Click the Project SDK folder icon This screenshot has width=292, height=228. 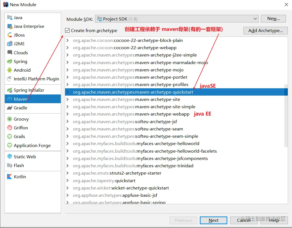(100, 19)
